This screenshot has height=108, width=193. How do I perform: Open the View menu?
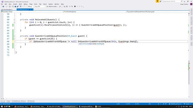[10, 4]
